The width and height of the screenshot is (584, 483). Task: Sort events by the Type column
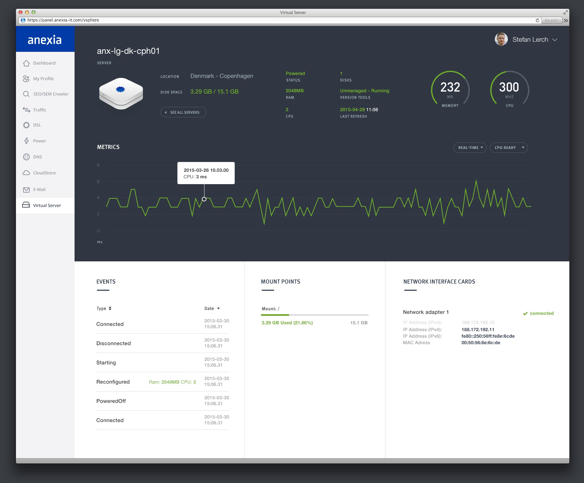click(104, 308)
